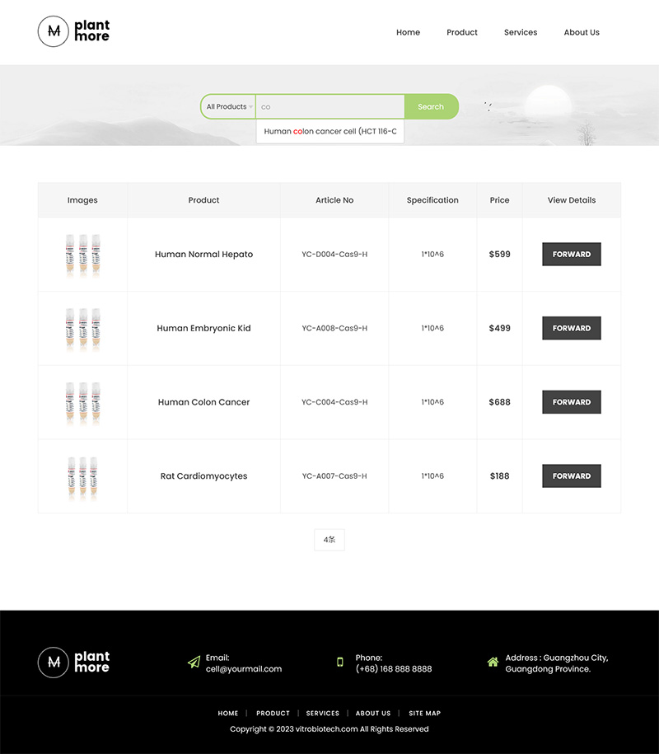
Task: Open the Product menu in top navigation
Action: pos(462,32)
